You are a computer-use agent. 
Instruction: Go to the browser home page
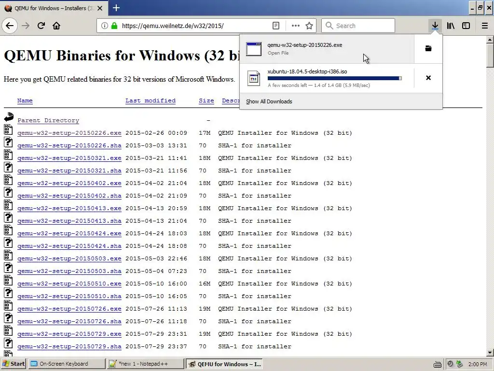coord(56,26)
